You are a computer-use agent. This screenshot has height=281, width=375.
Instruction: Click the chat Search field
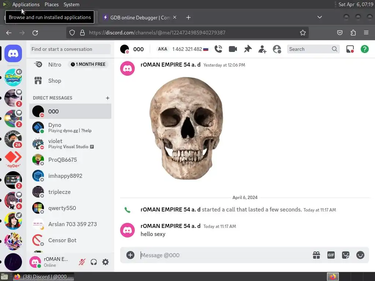click(x=313, y=49)
